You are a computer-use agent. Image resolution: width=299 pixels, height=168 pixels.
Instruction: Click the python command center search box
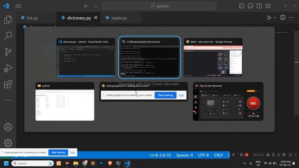(x=159, y=6)
